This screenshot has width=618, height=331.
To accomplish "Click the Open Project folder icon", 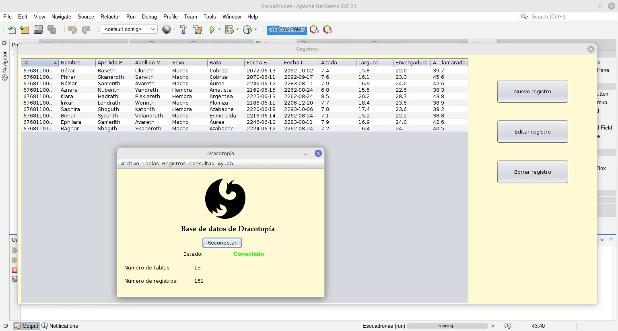I will tap(38, 29).
